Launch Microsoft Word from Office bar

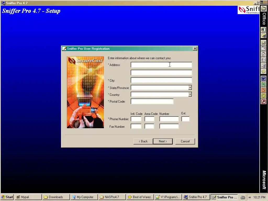pos(264,79)
